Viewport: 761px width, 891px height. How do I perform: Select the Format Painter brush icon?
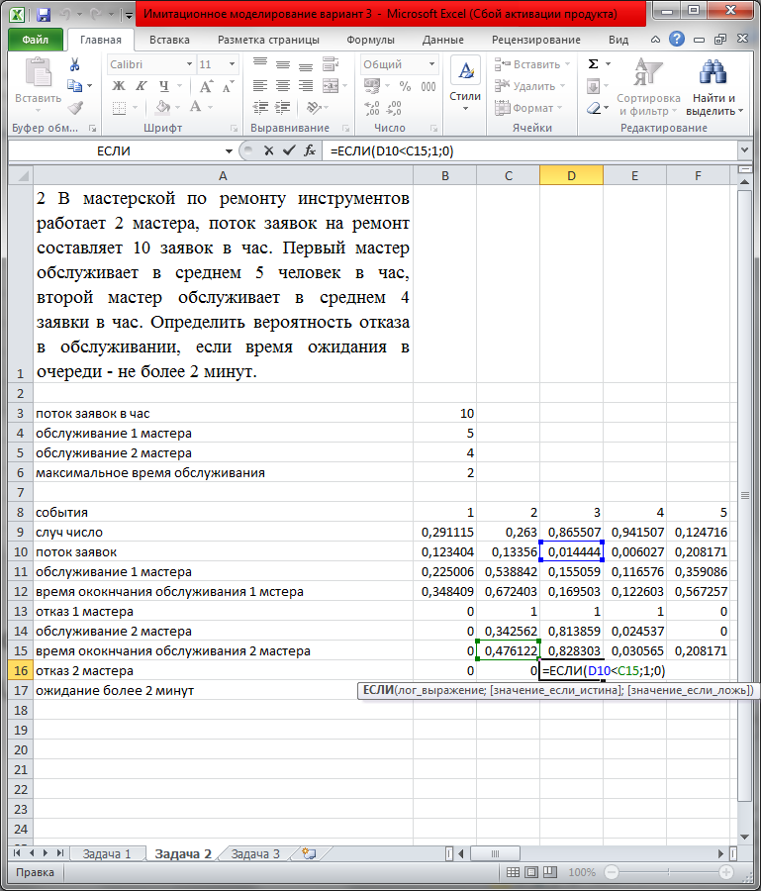pos(74,107)
